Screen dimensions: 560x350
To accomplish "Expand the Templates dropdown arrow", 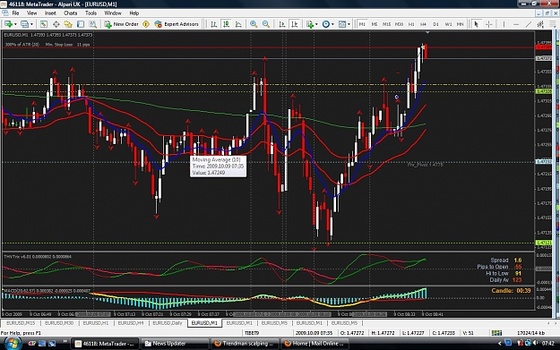I will pos(349,24).
